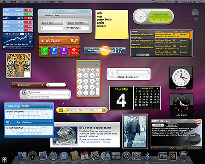205x164 pixels.
Task: Go to previous track in iTunes widget
Action: tap(136, 17)
